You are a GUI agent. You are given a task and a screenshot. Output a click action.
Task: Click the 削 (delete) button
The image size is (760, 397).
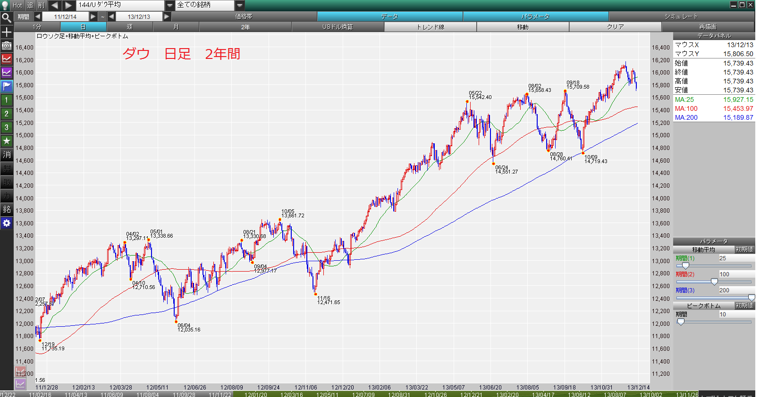(42, 5)
